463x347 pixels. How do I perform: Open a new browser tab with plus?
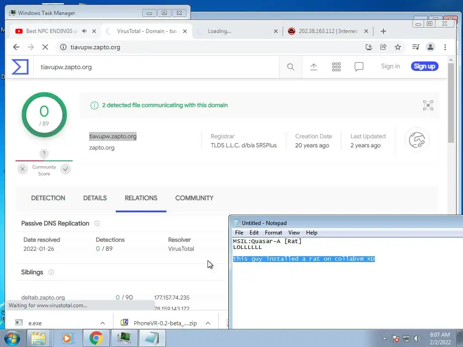click(383, 31)
